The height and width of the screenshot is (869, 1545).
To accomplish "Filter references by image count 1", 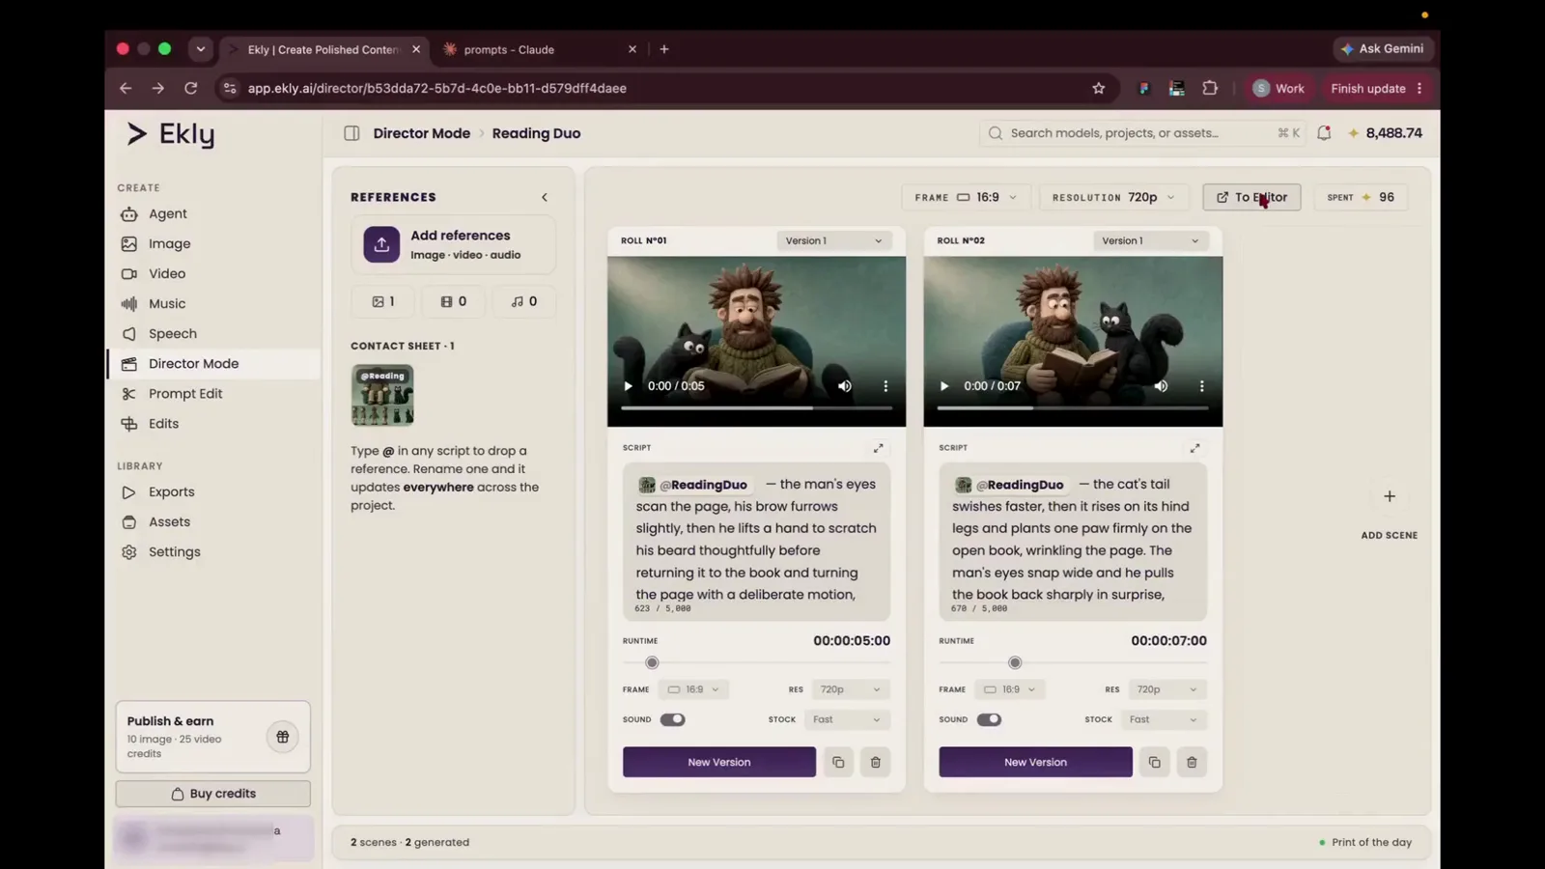I will coord(383,302).
